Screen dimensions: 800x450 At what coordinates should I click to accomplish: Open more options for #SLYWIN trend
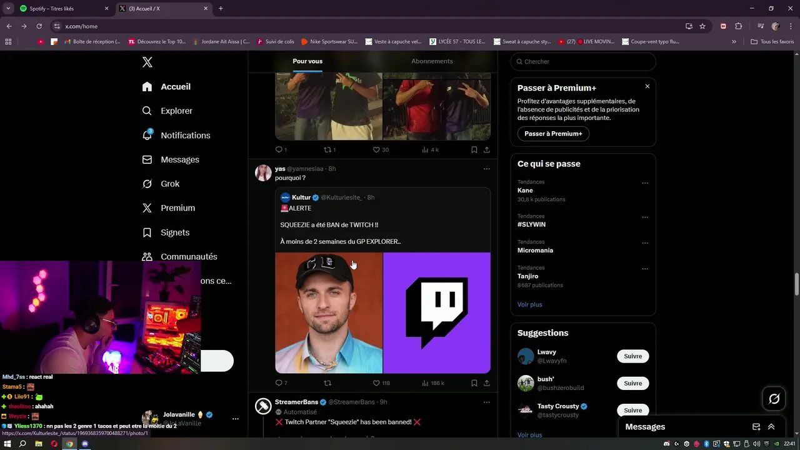[645, 217]
